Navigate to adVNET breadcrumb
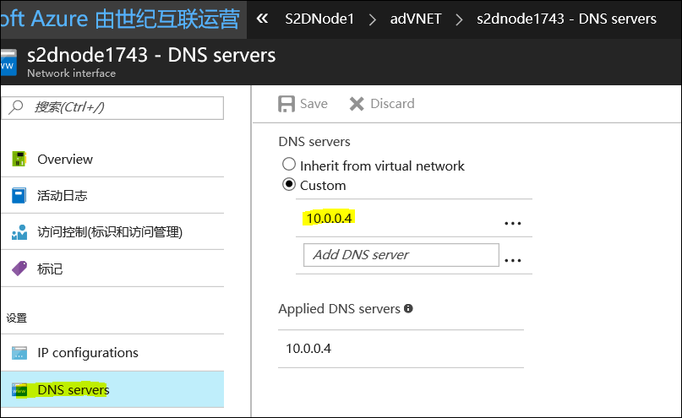The width and height of the screenshot is (682, 418). pyautogui.click(x=415, y=19)
